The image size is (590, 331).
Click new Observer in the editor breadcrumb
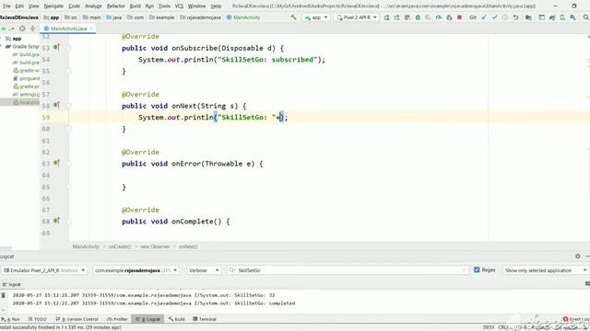[155, 246]
